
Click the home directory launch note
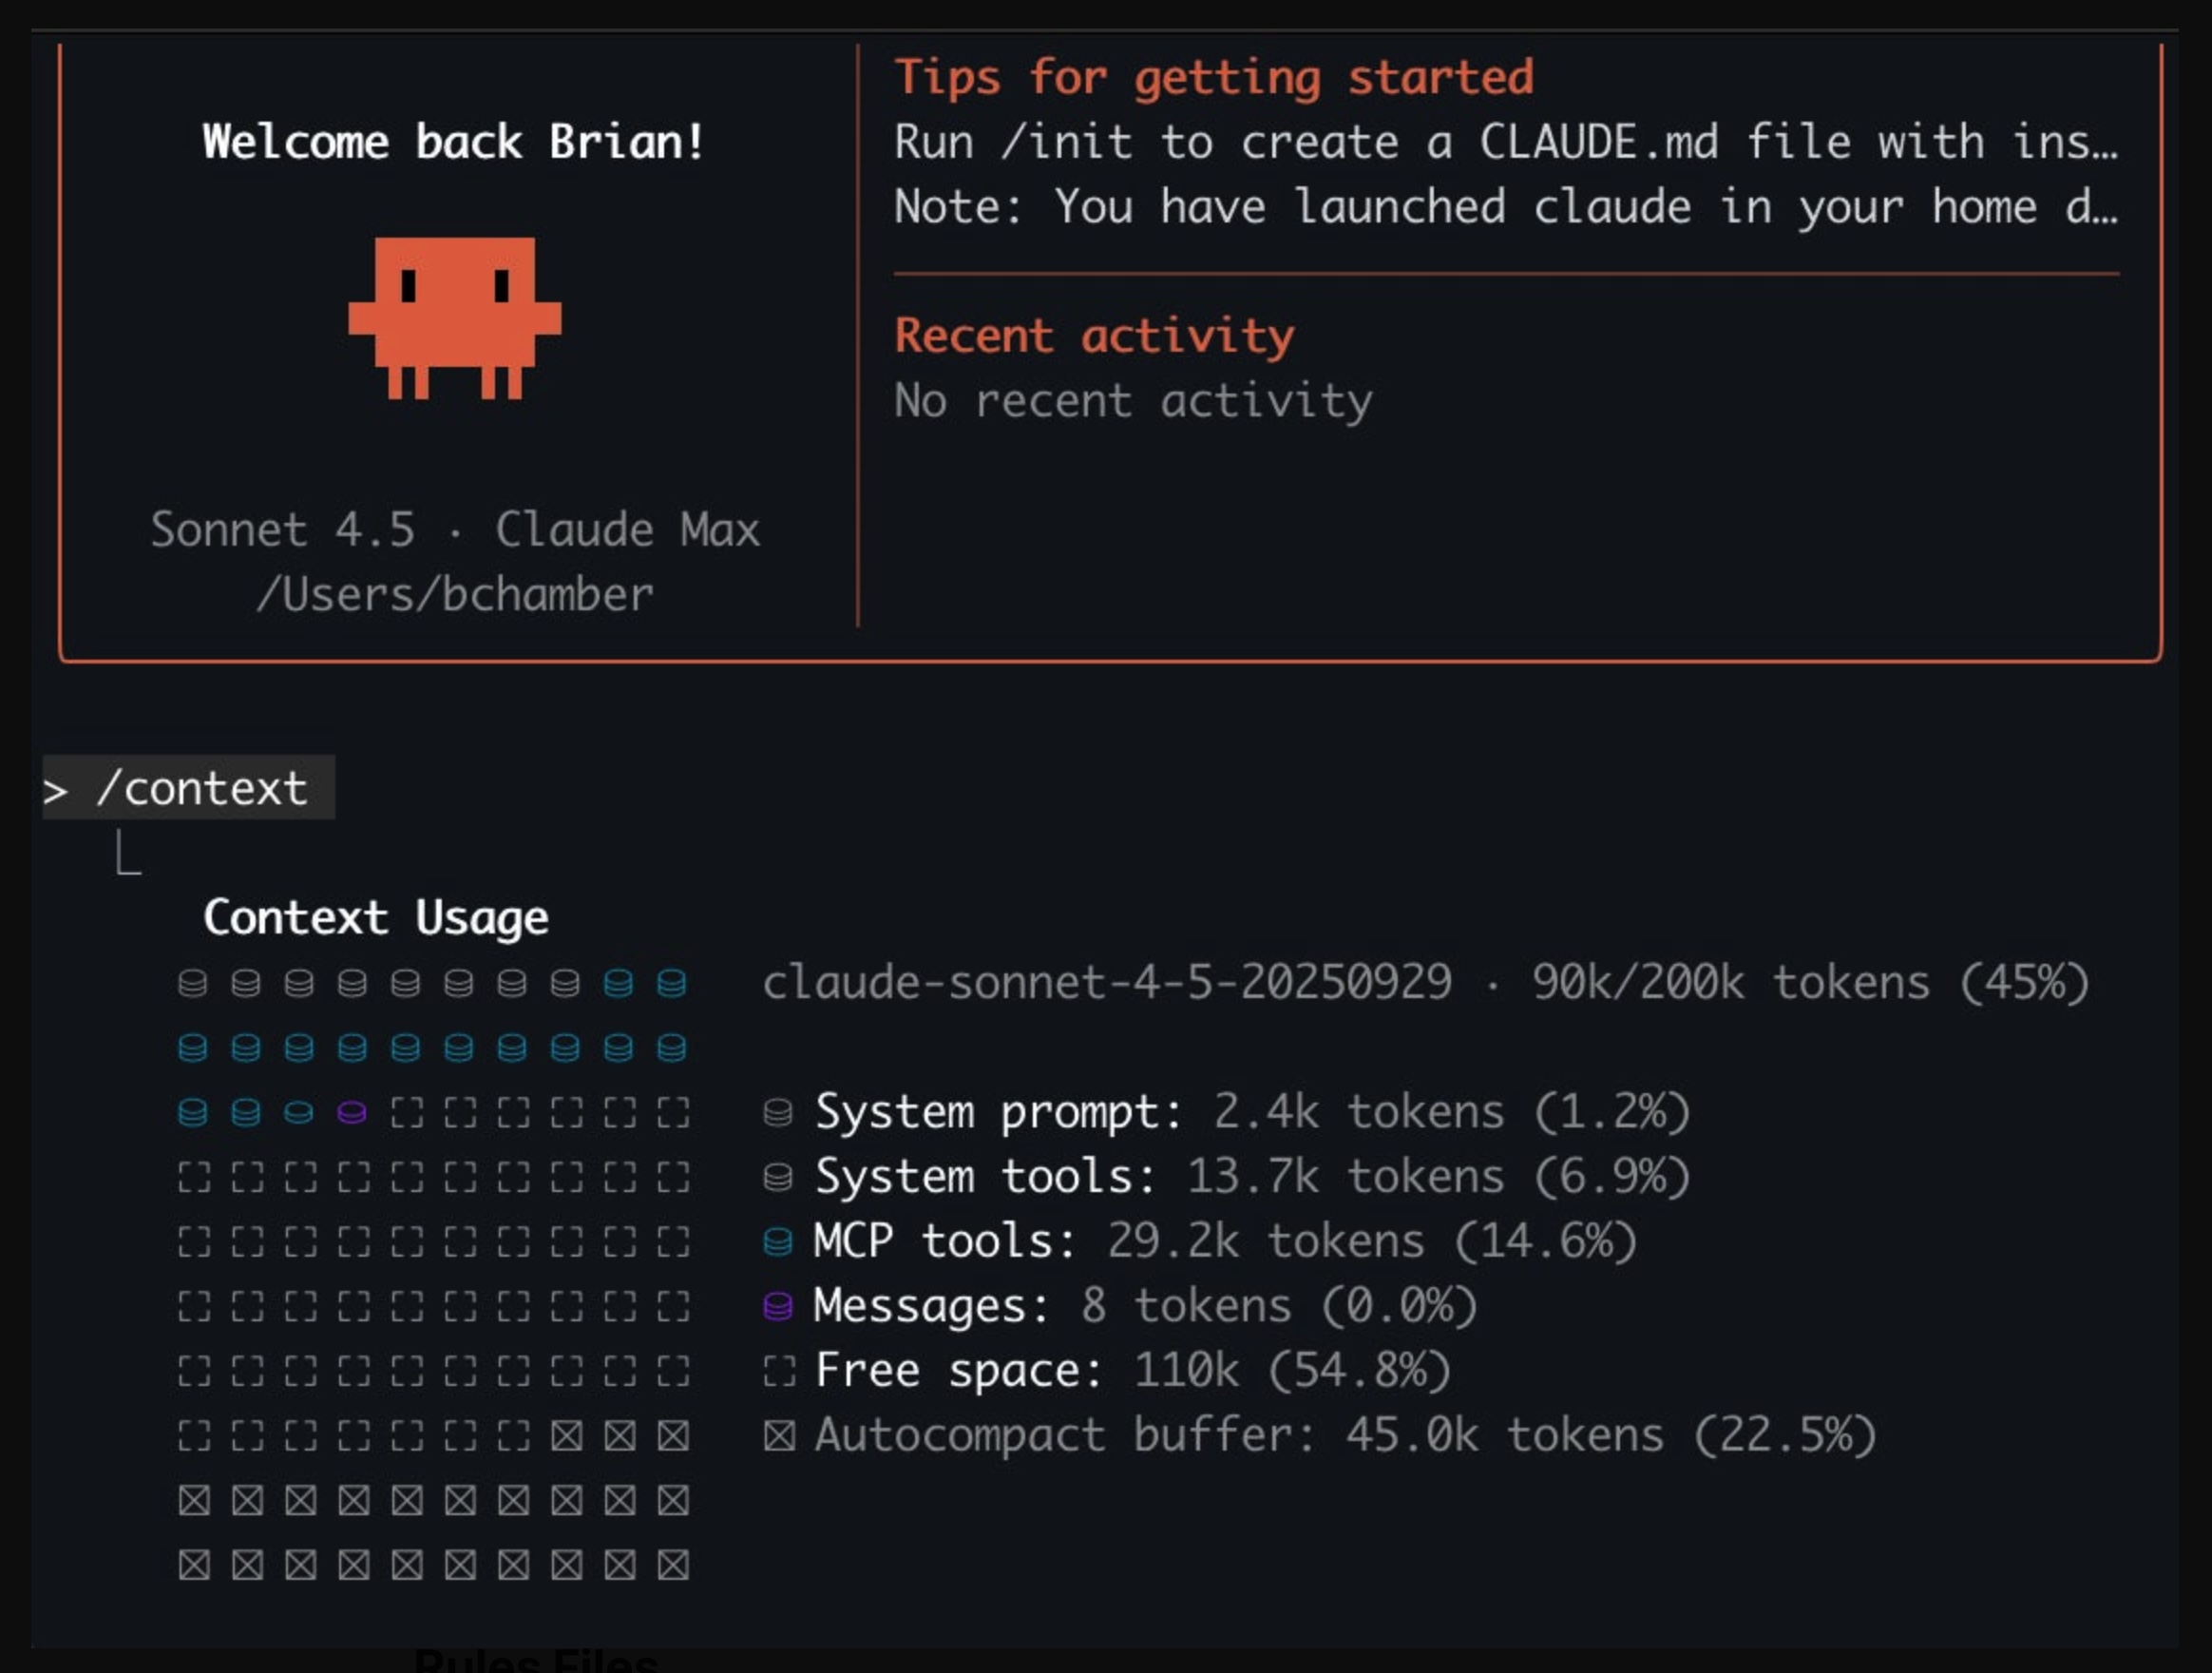[1505, 207]
